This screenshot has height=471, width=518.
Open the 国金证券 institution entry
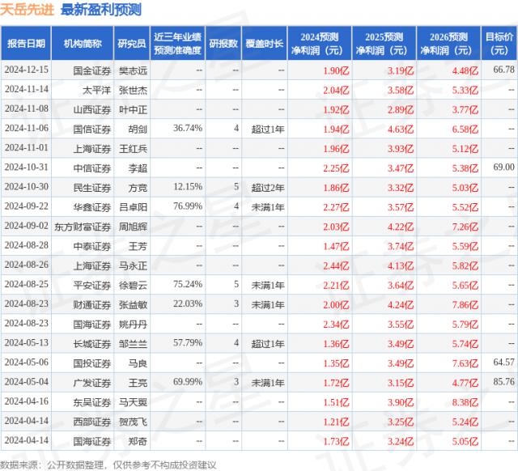coord(87,70)
